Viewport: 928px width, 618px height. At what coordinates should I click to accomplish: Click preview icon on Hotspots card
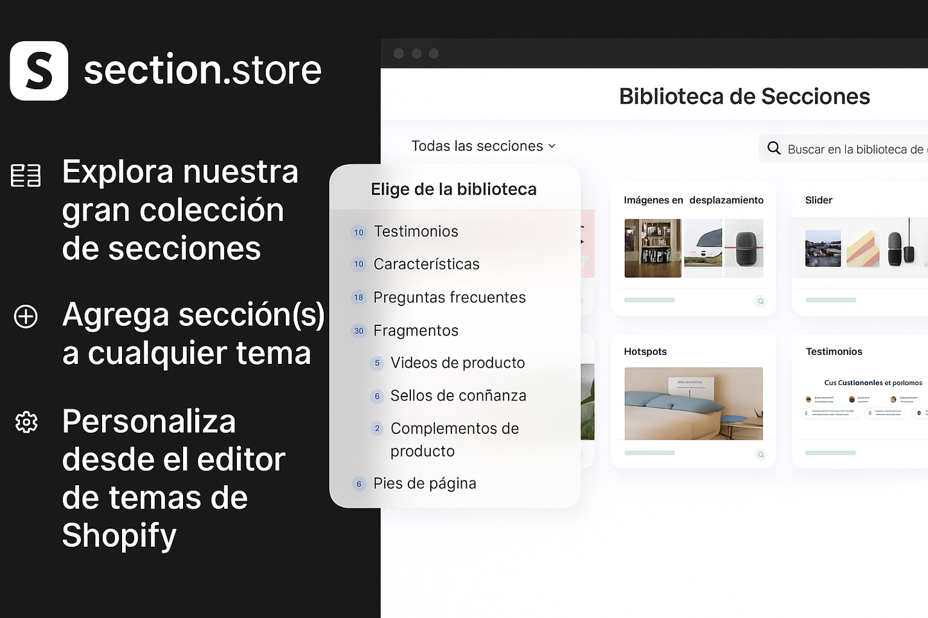tap(760, 454)
